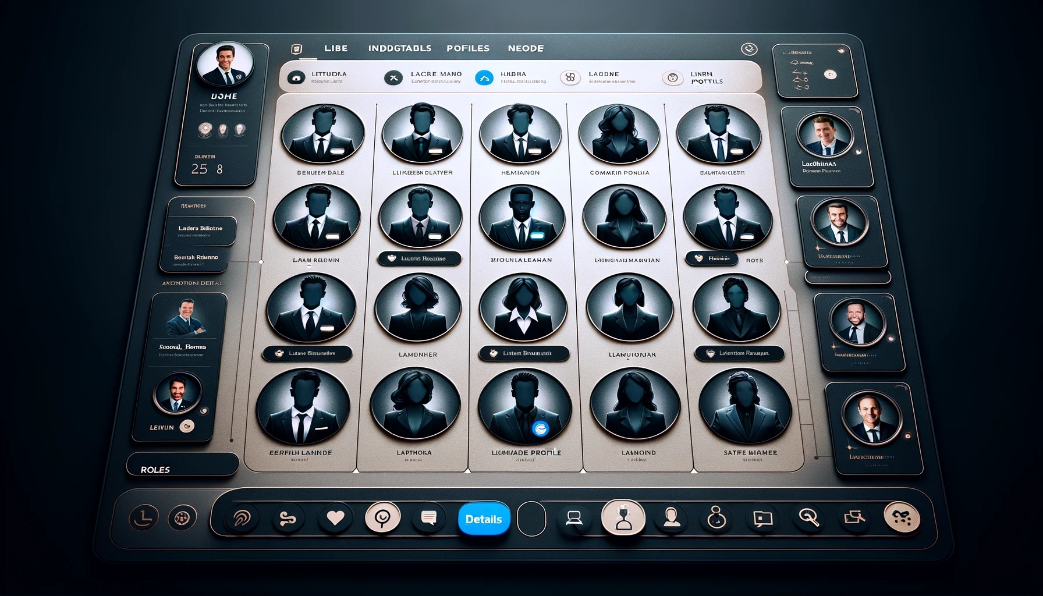Click the fingerprint-style spiral icon in bottom toolbar

click(242, 517)
